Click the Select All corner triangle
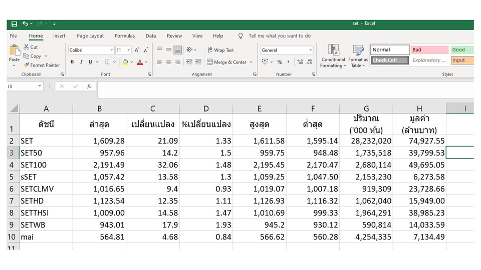Screen dimensions: 481x270 pos(14,108)
